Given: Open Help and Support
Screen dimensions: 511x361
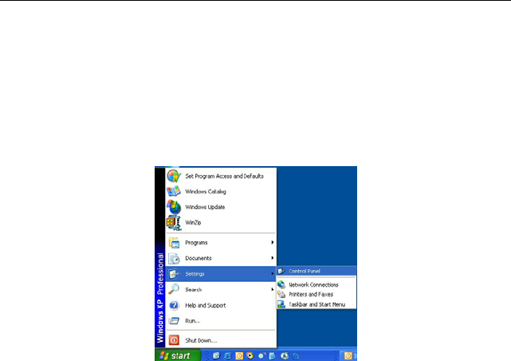Looking at the screenshot, I should point(221,306).
